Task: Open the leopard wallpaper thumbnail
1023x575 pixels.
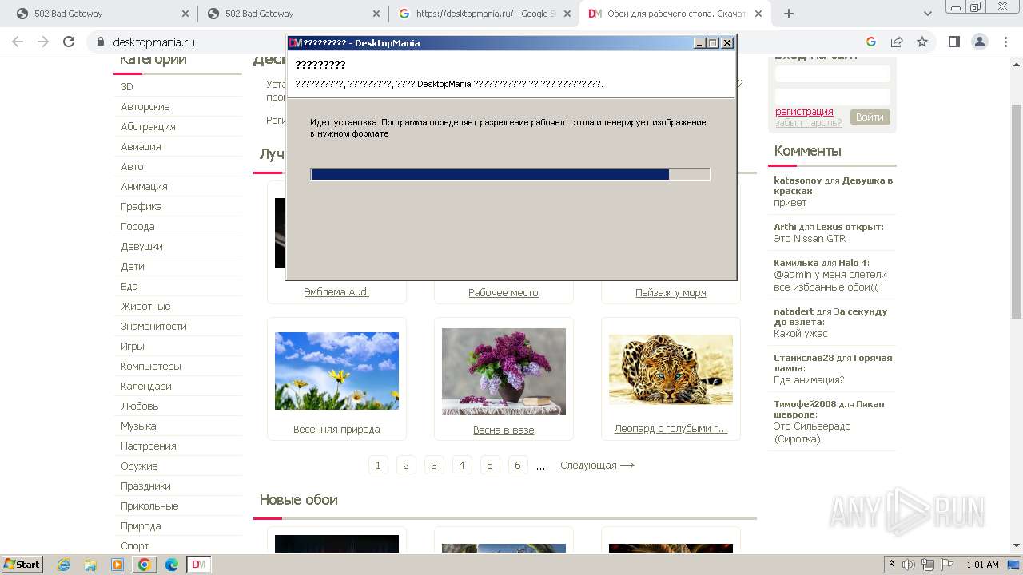Action: [x=671, y=369]
